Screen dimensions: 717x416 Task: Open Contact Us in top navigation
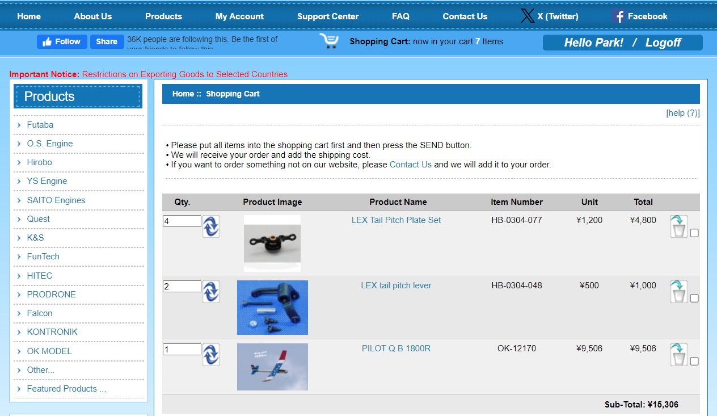point(465,16)
